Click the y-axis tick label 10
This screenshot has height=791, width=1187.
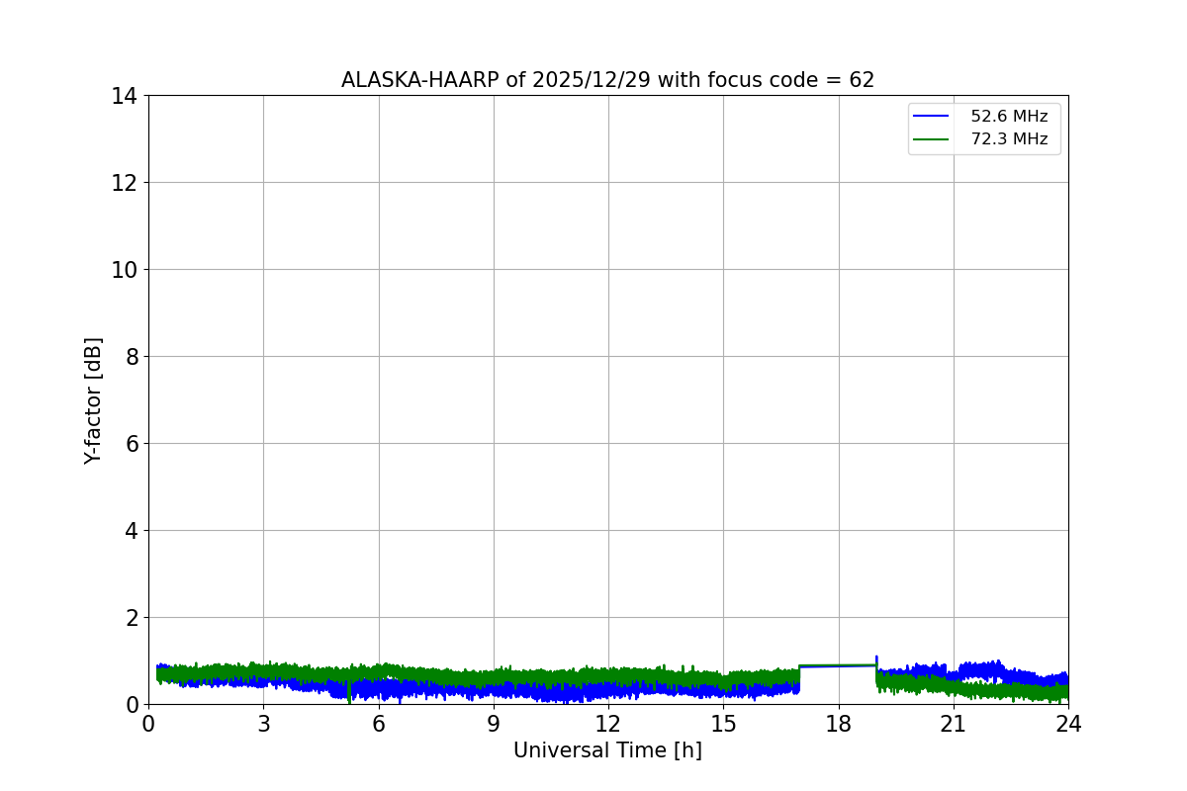[x=125, y=270]
